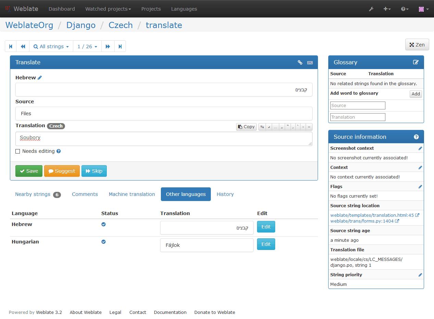Toggle the Needs editing checkbox
This screenshot has height=319, width=434.
pos(18,151)
